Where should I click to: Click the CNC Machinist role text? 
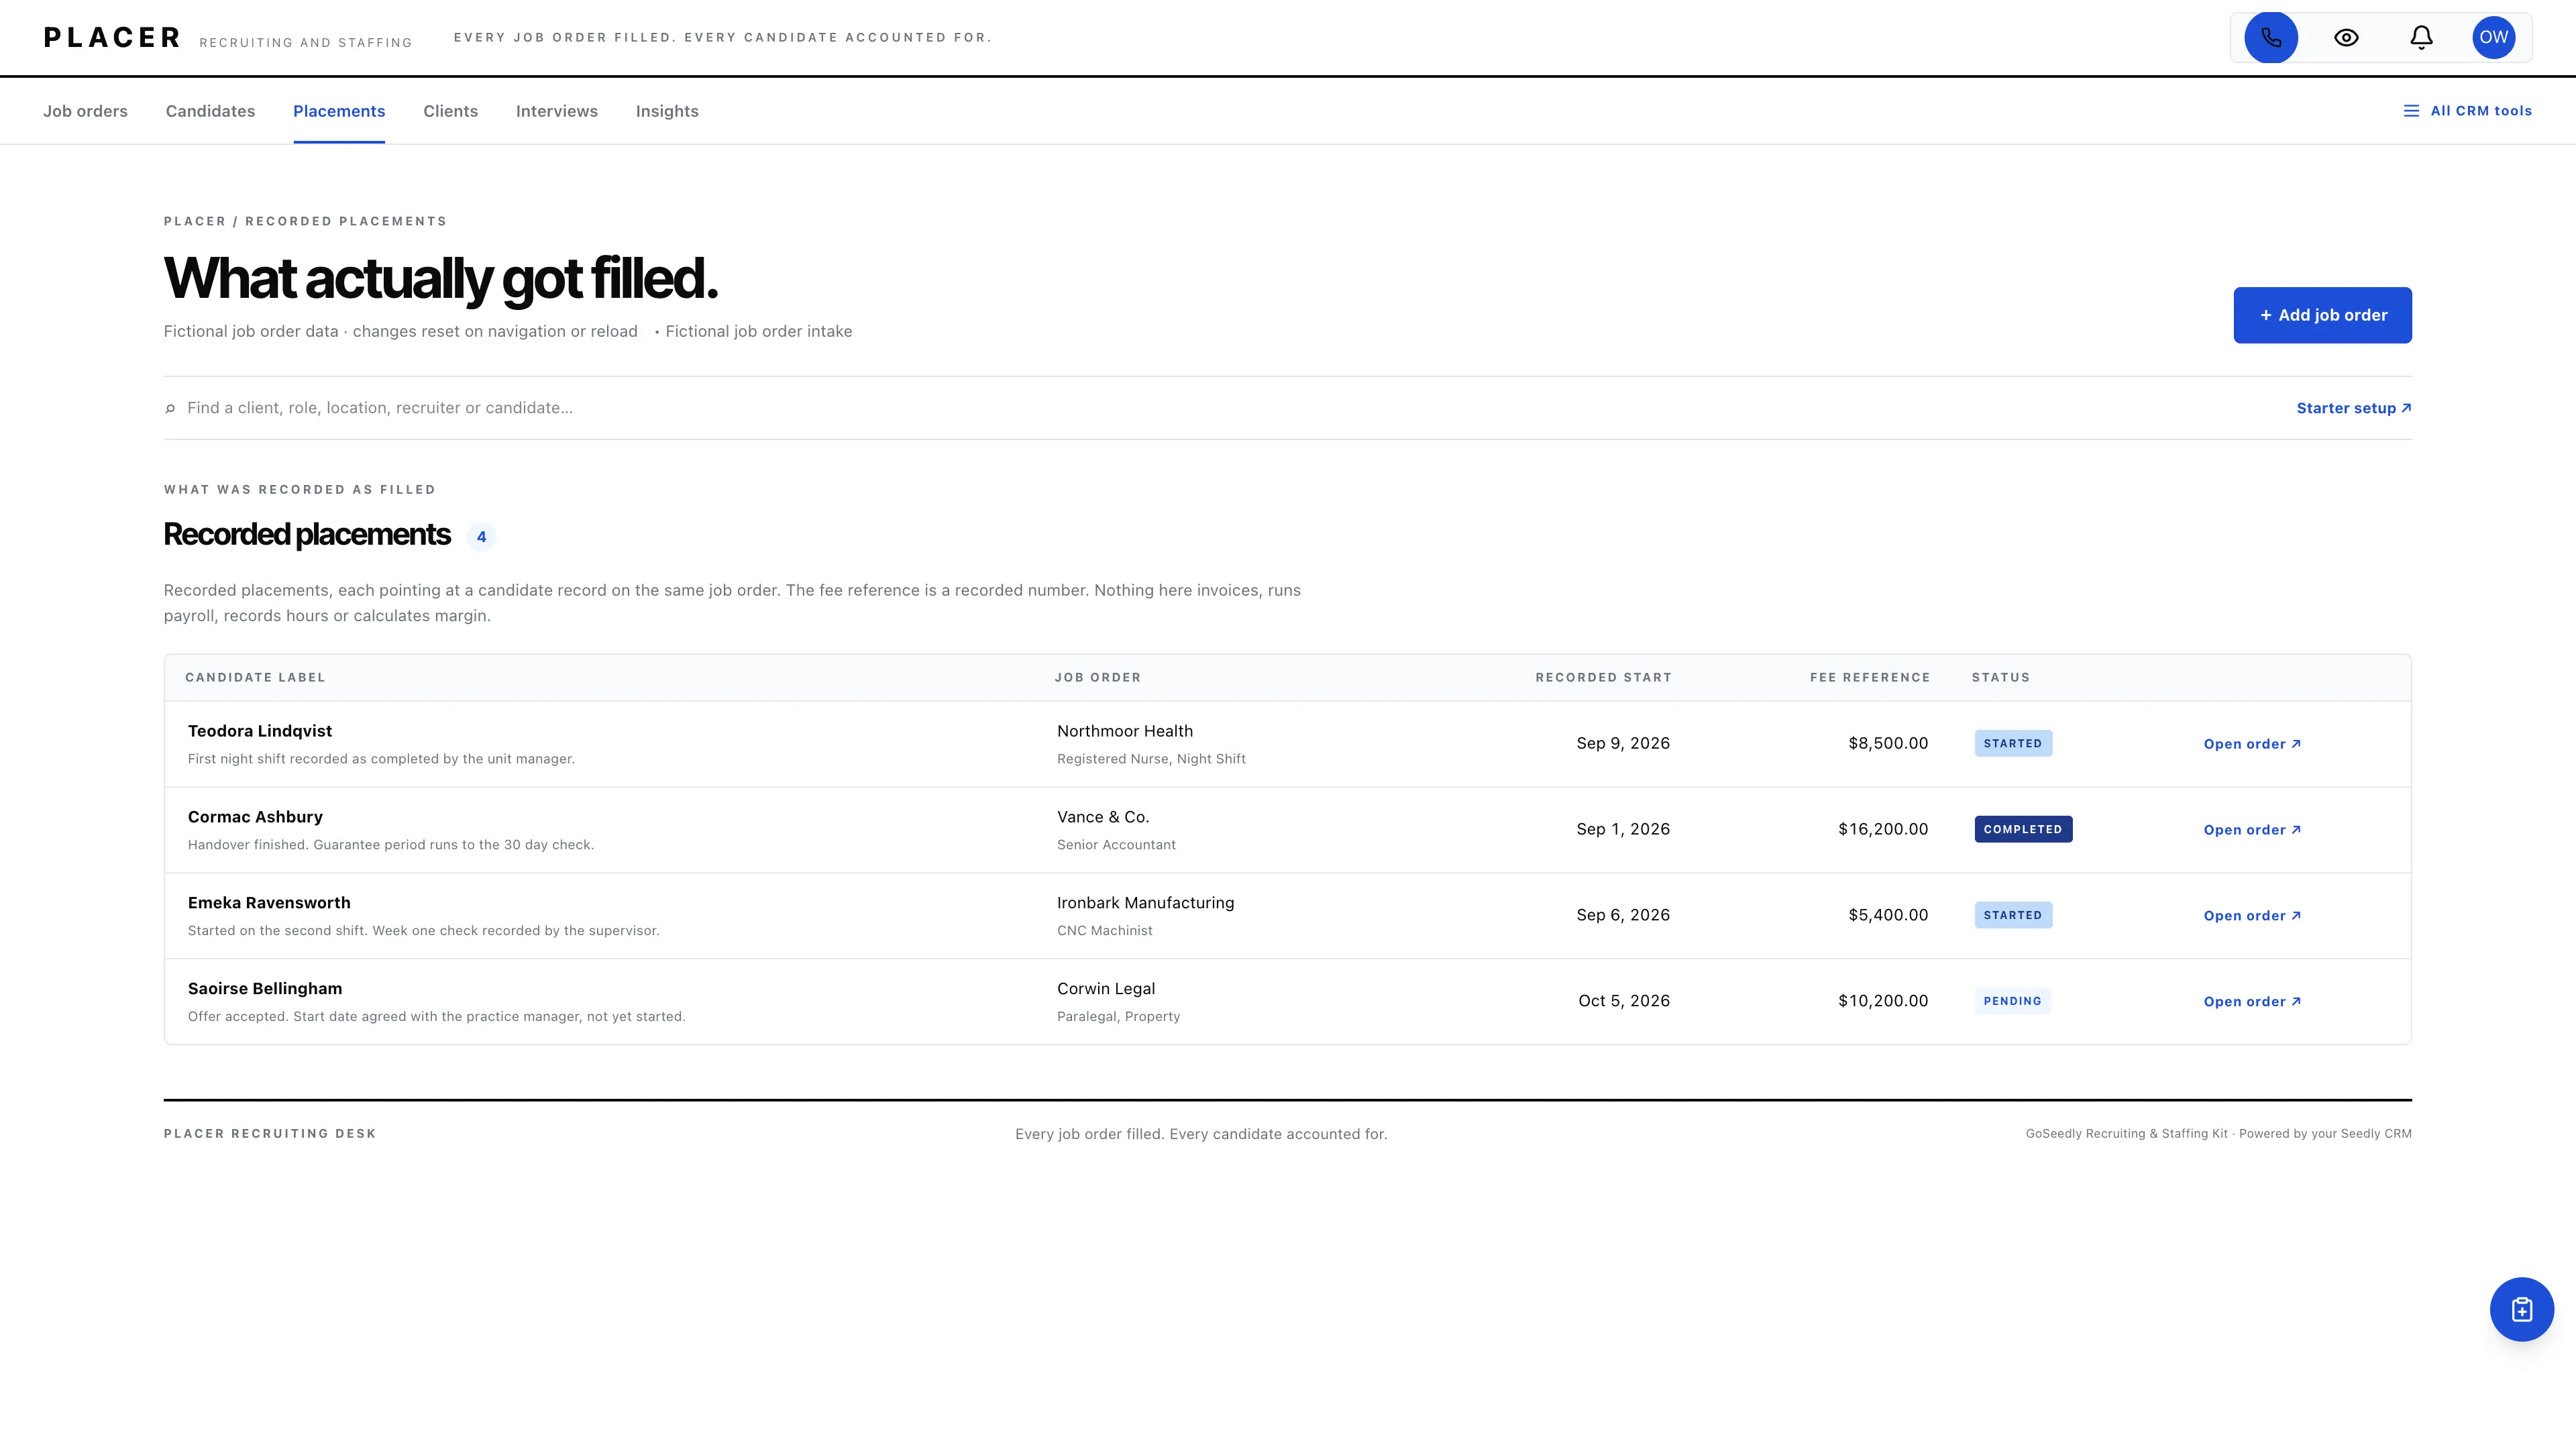click(1105, 931)
